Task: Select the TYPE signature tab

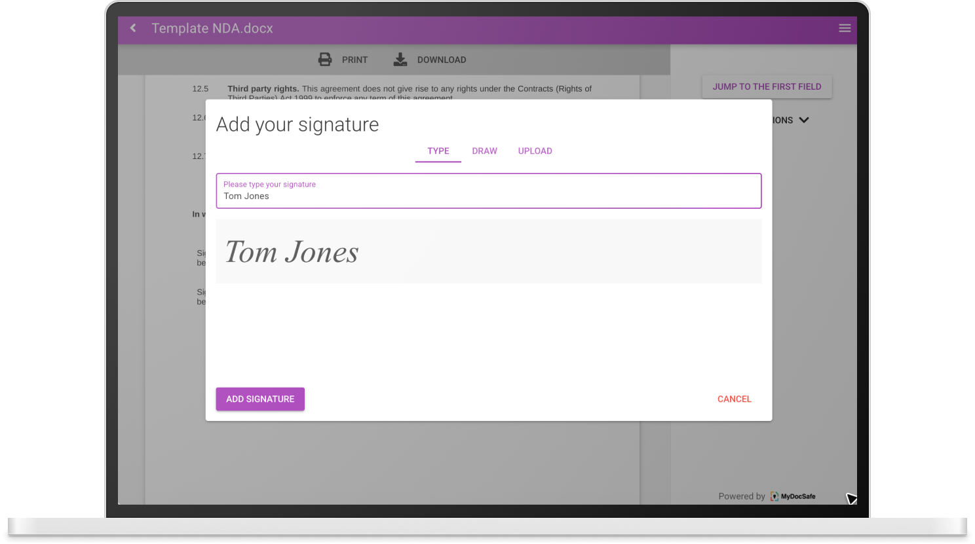Action: click(x=438, y=151)
